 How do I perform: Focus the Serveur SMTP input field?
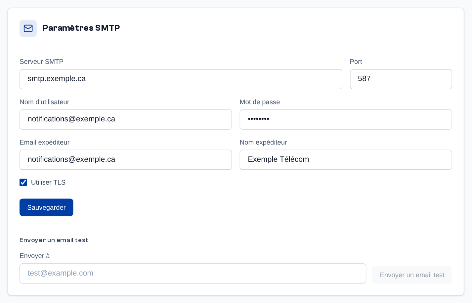pyautogui.click(x=181, y=79)
